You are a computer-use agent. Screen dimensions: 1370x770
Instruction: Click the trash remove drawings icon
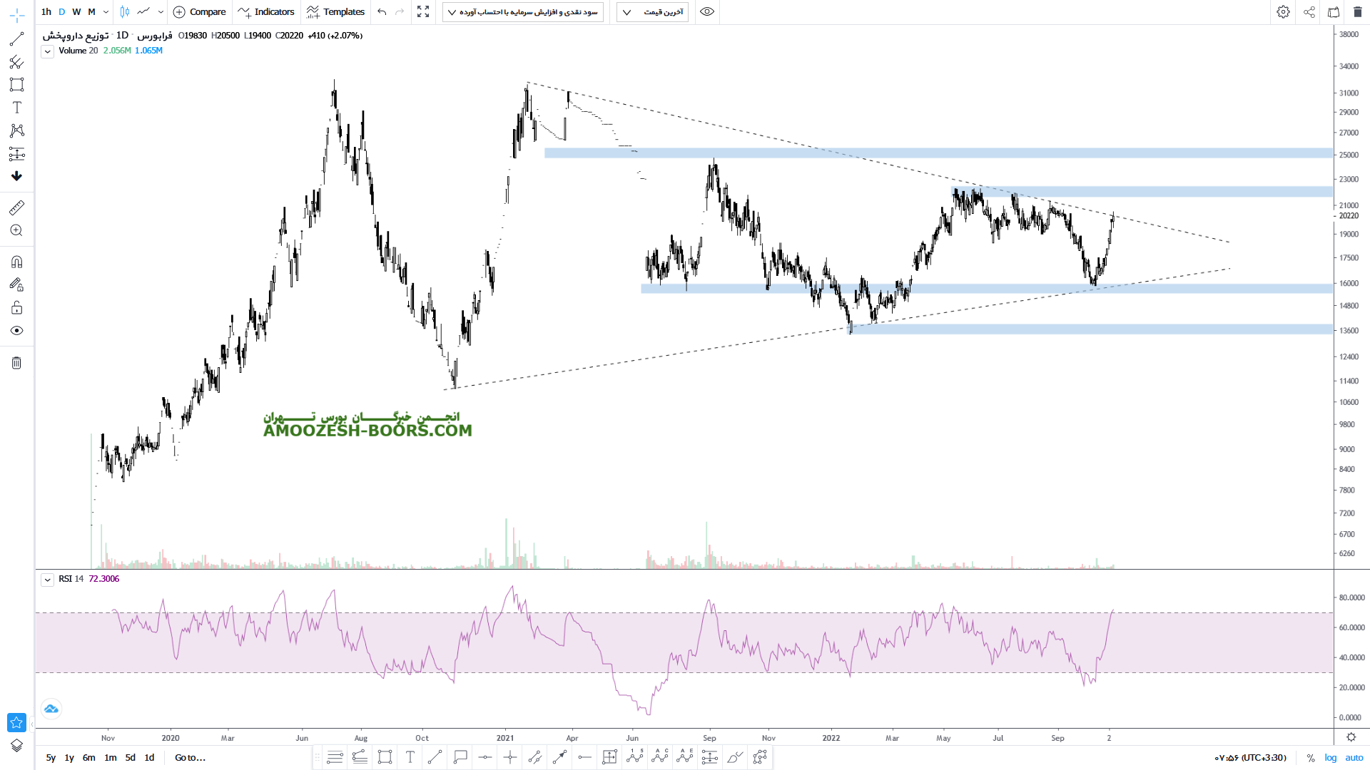[x=16, y=363]
